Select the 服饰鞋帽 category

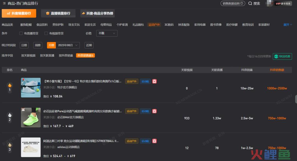click(x=26, y=25)
